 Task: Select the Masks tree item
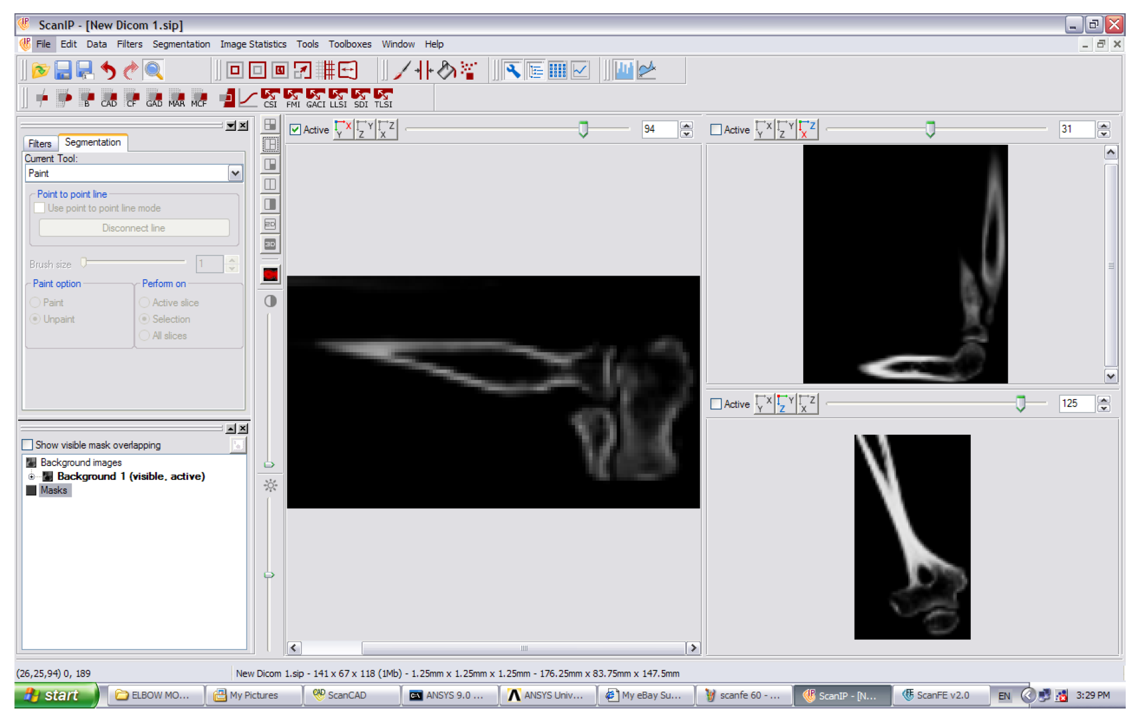pos(54,491)
